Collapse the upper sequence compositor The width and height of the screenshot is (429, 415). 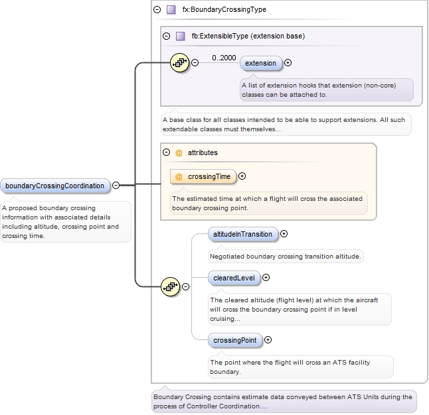[195, 63]
